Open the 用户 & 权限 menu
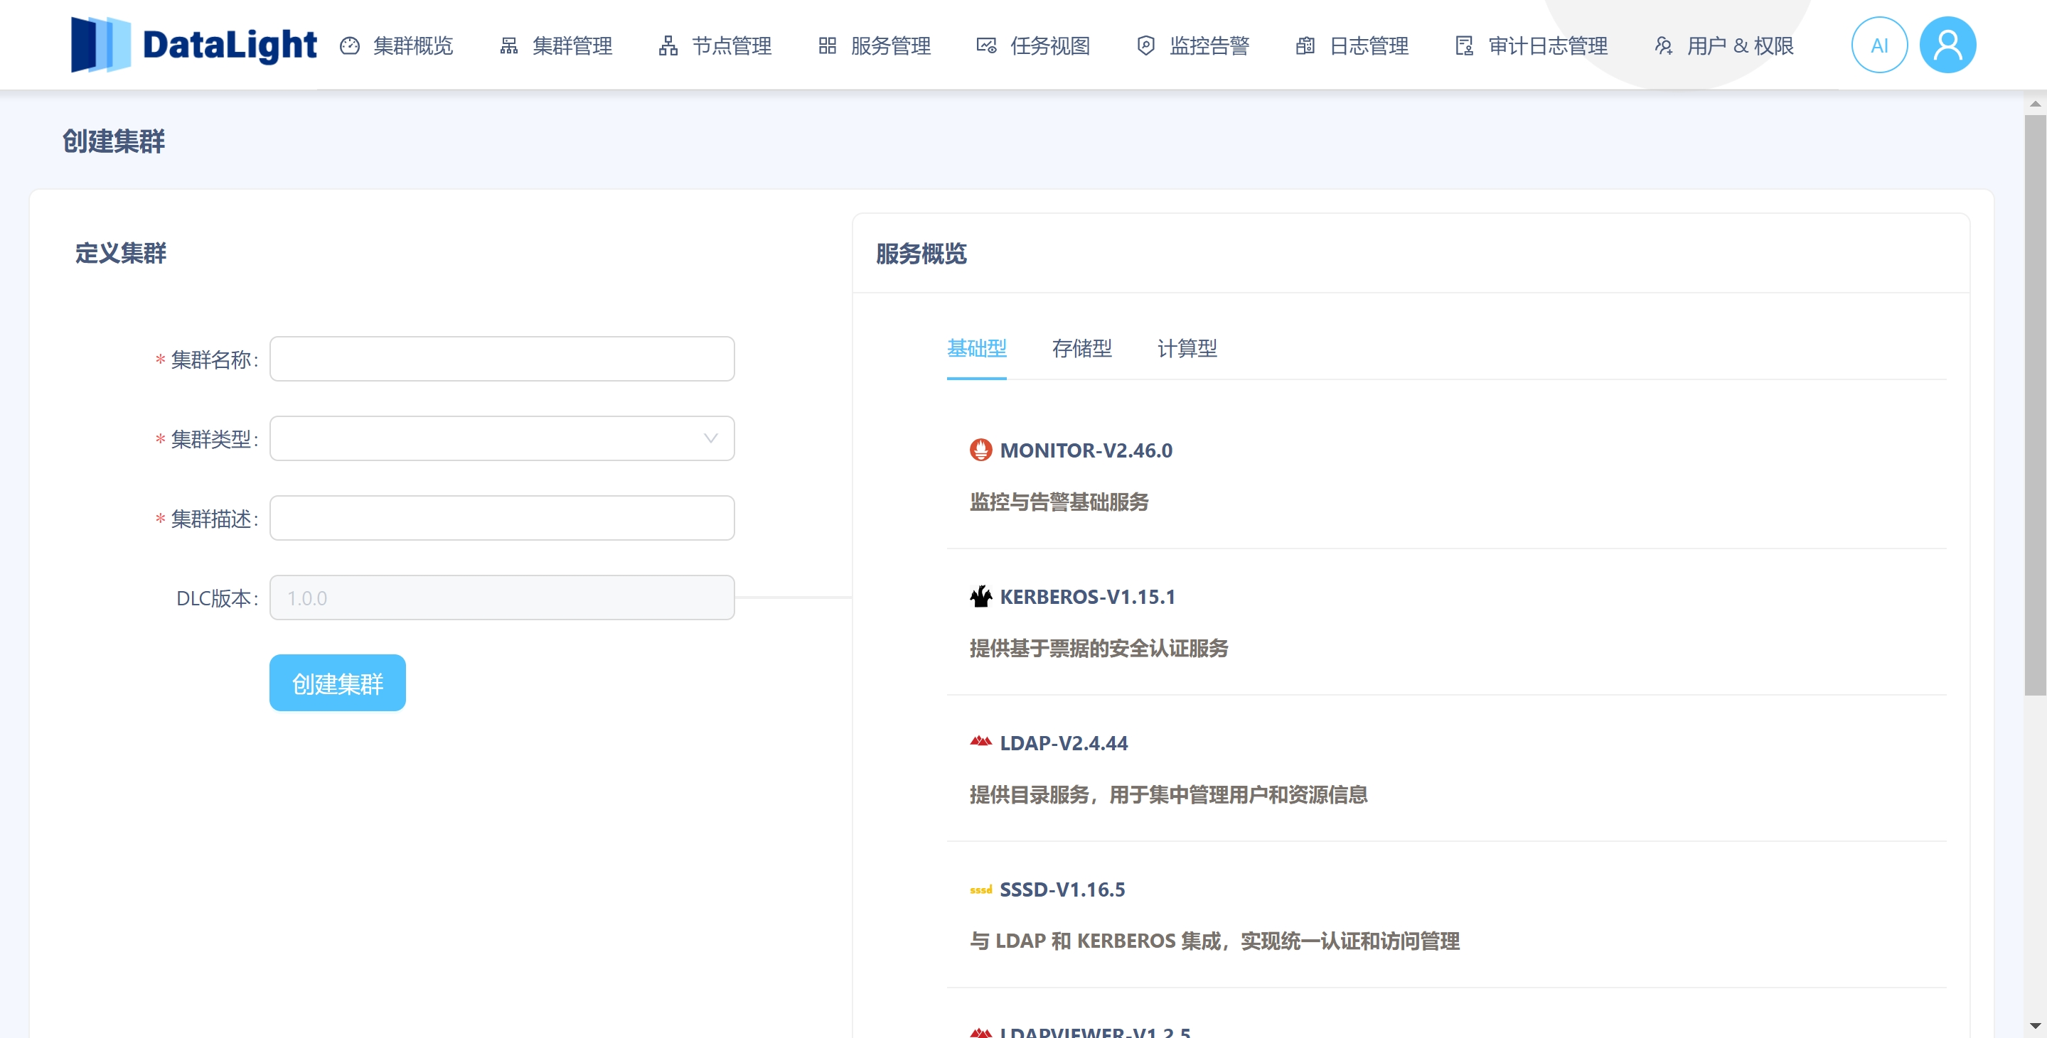Viewport: 2047px width, 1038px height. point(1739,46)
